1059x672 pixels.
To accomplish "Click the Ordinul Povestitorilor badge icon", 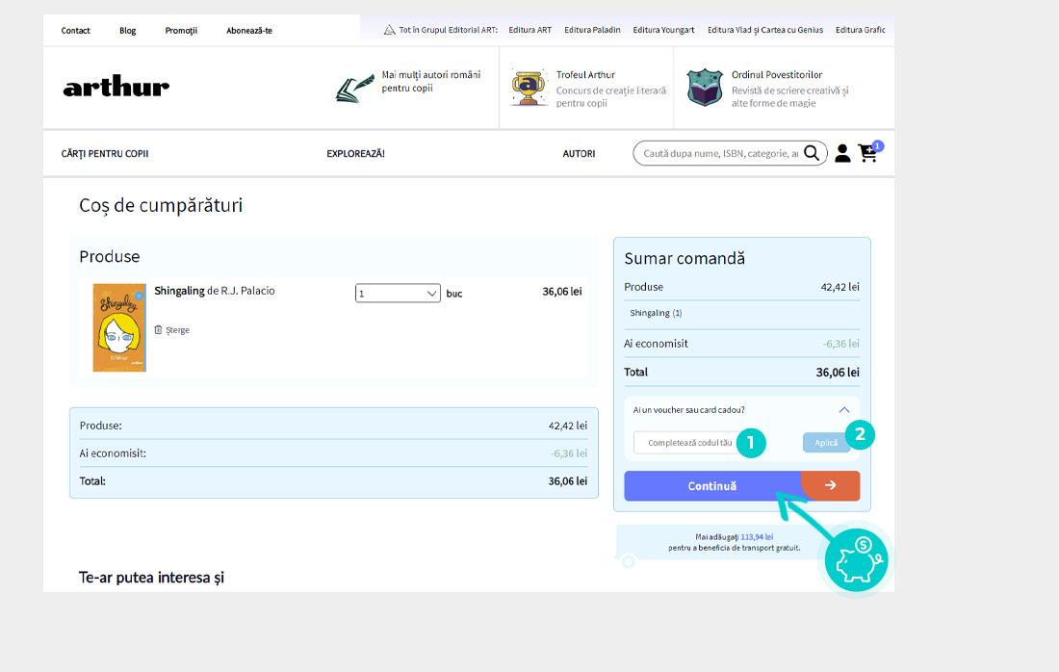I will 705,88.
